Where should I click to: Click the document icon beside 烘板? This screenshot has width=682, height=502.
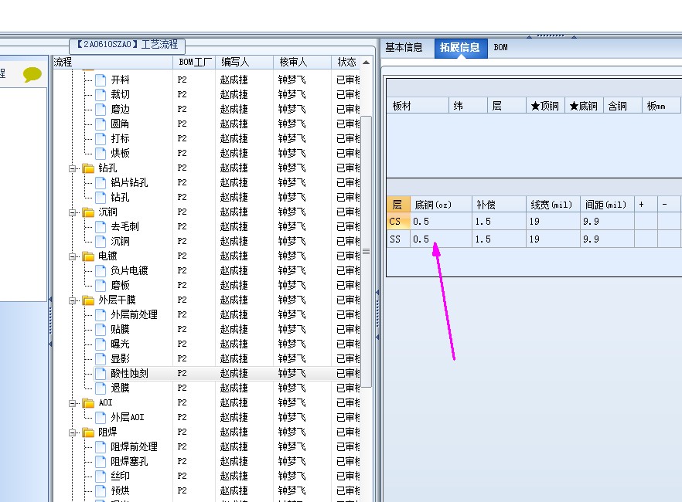tap(101, 153)
